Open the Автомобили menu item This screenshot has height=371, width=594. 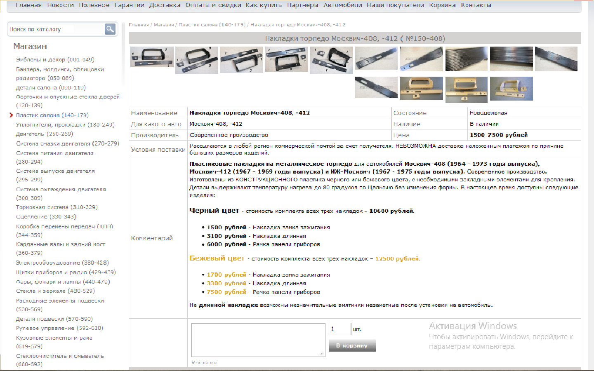(342, 5)
